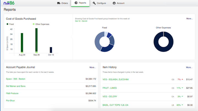This screenshot has width=198, height=111.
Task: Click the green down arrow for Basil
Action: click(x=182, y=105)
